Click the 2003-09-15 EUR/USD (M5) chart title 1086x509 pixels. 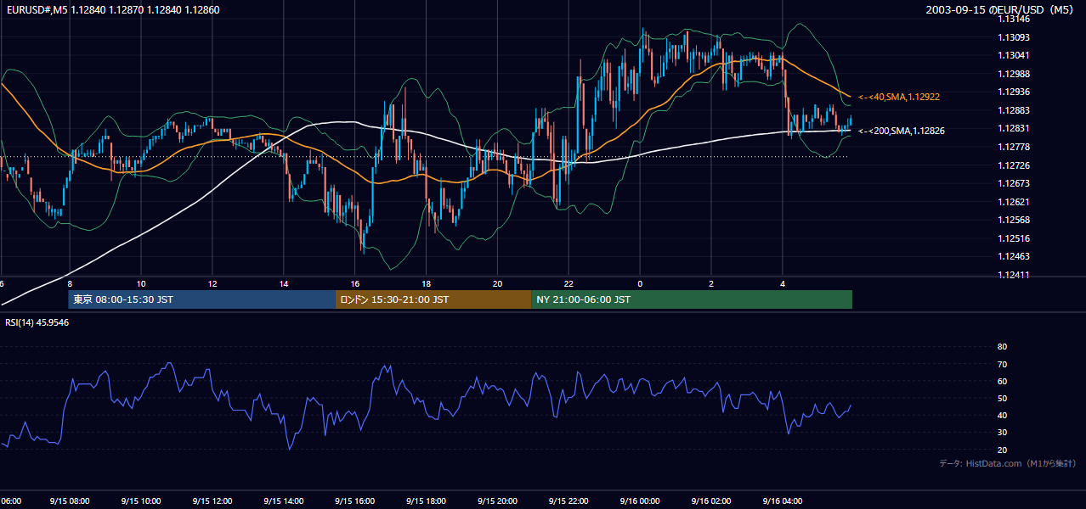tap(1001, 10)
